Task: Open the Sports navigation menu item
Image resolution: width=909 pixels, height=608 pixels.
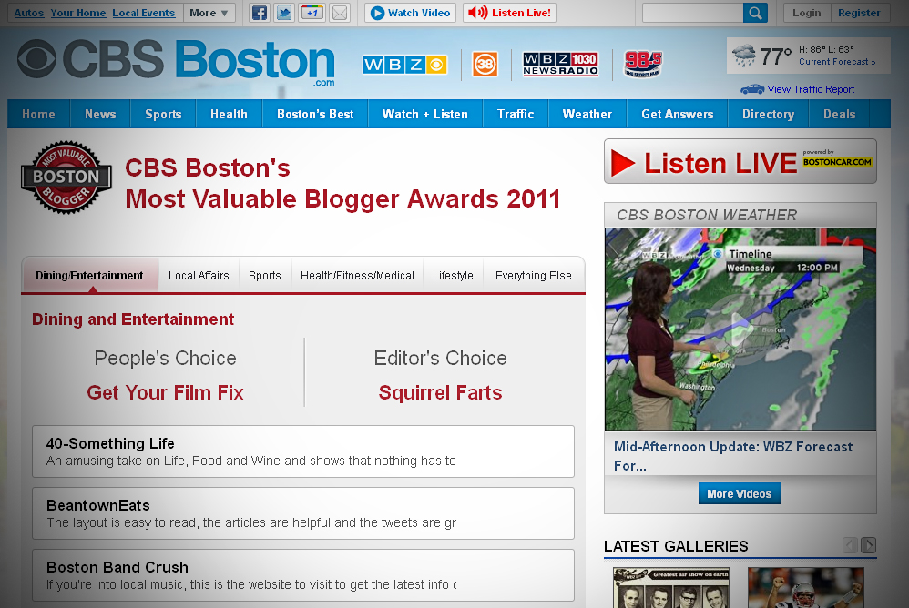Action: [x=163, y=114]
